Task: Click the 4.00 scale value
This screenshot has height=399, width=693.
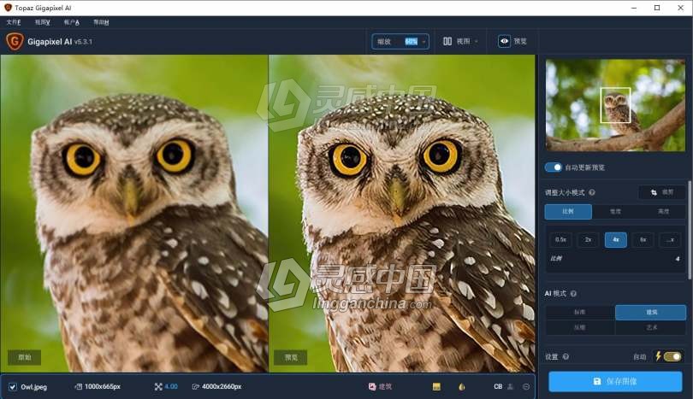Action: tap(171, 387)
